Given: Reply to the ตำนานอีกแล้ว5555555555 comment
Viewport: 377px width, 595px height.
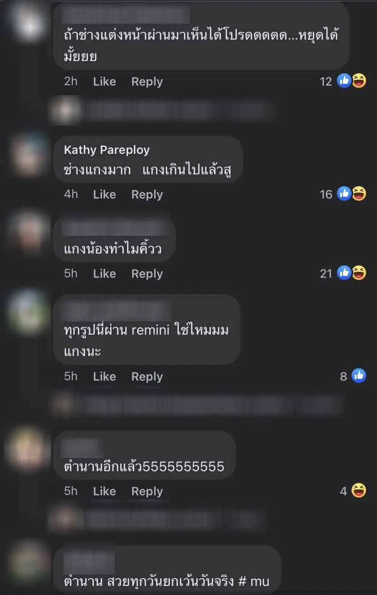Looking at the screenshot, I should click(x=147, y=492).
